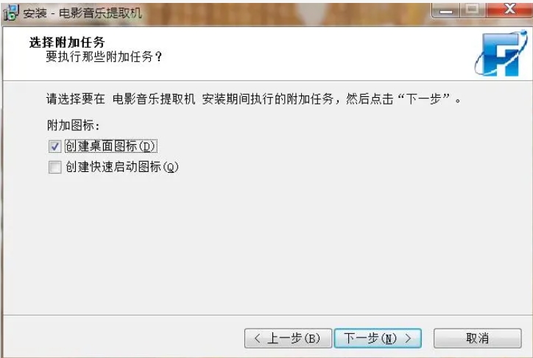Click the 选择附加任务 heading

(x=67, y=43)
